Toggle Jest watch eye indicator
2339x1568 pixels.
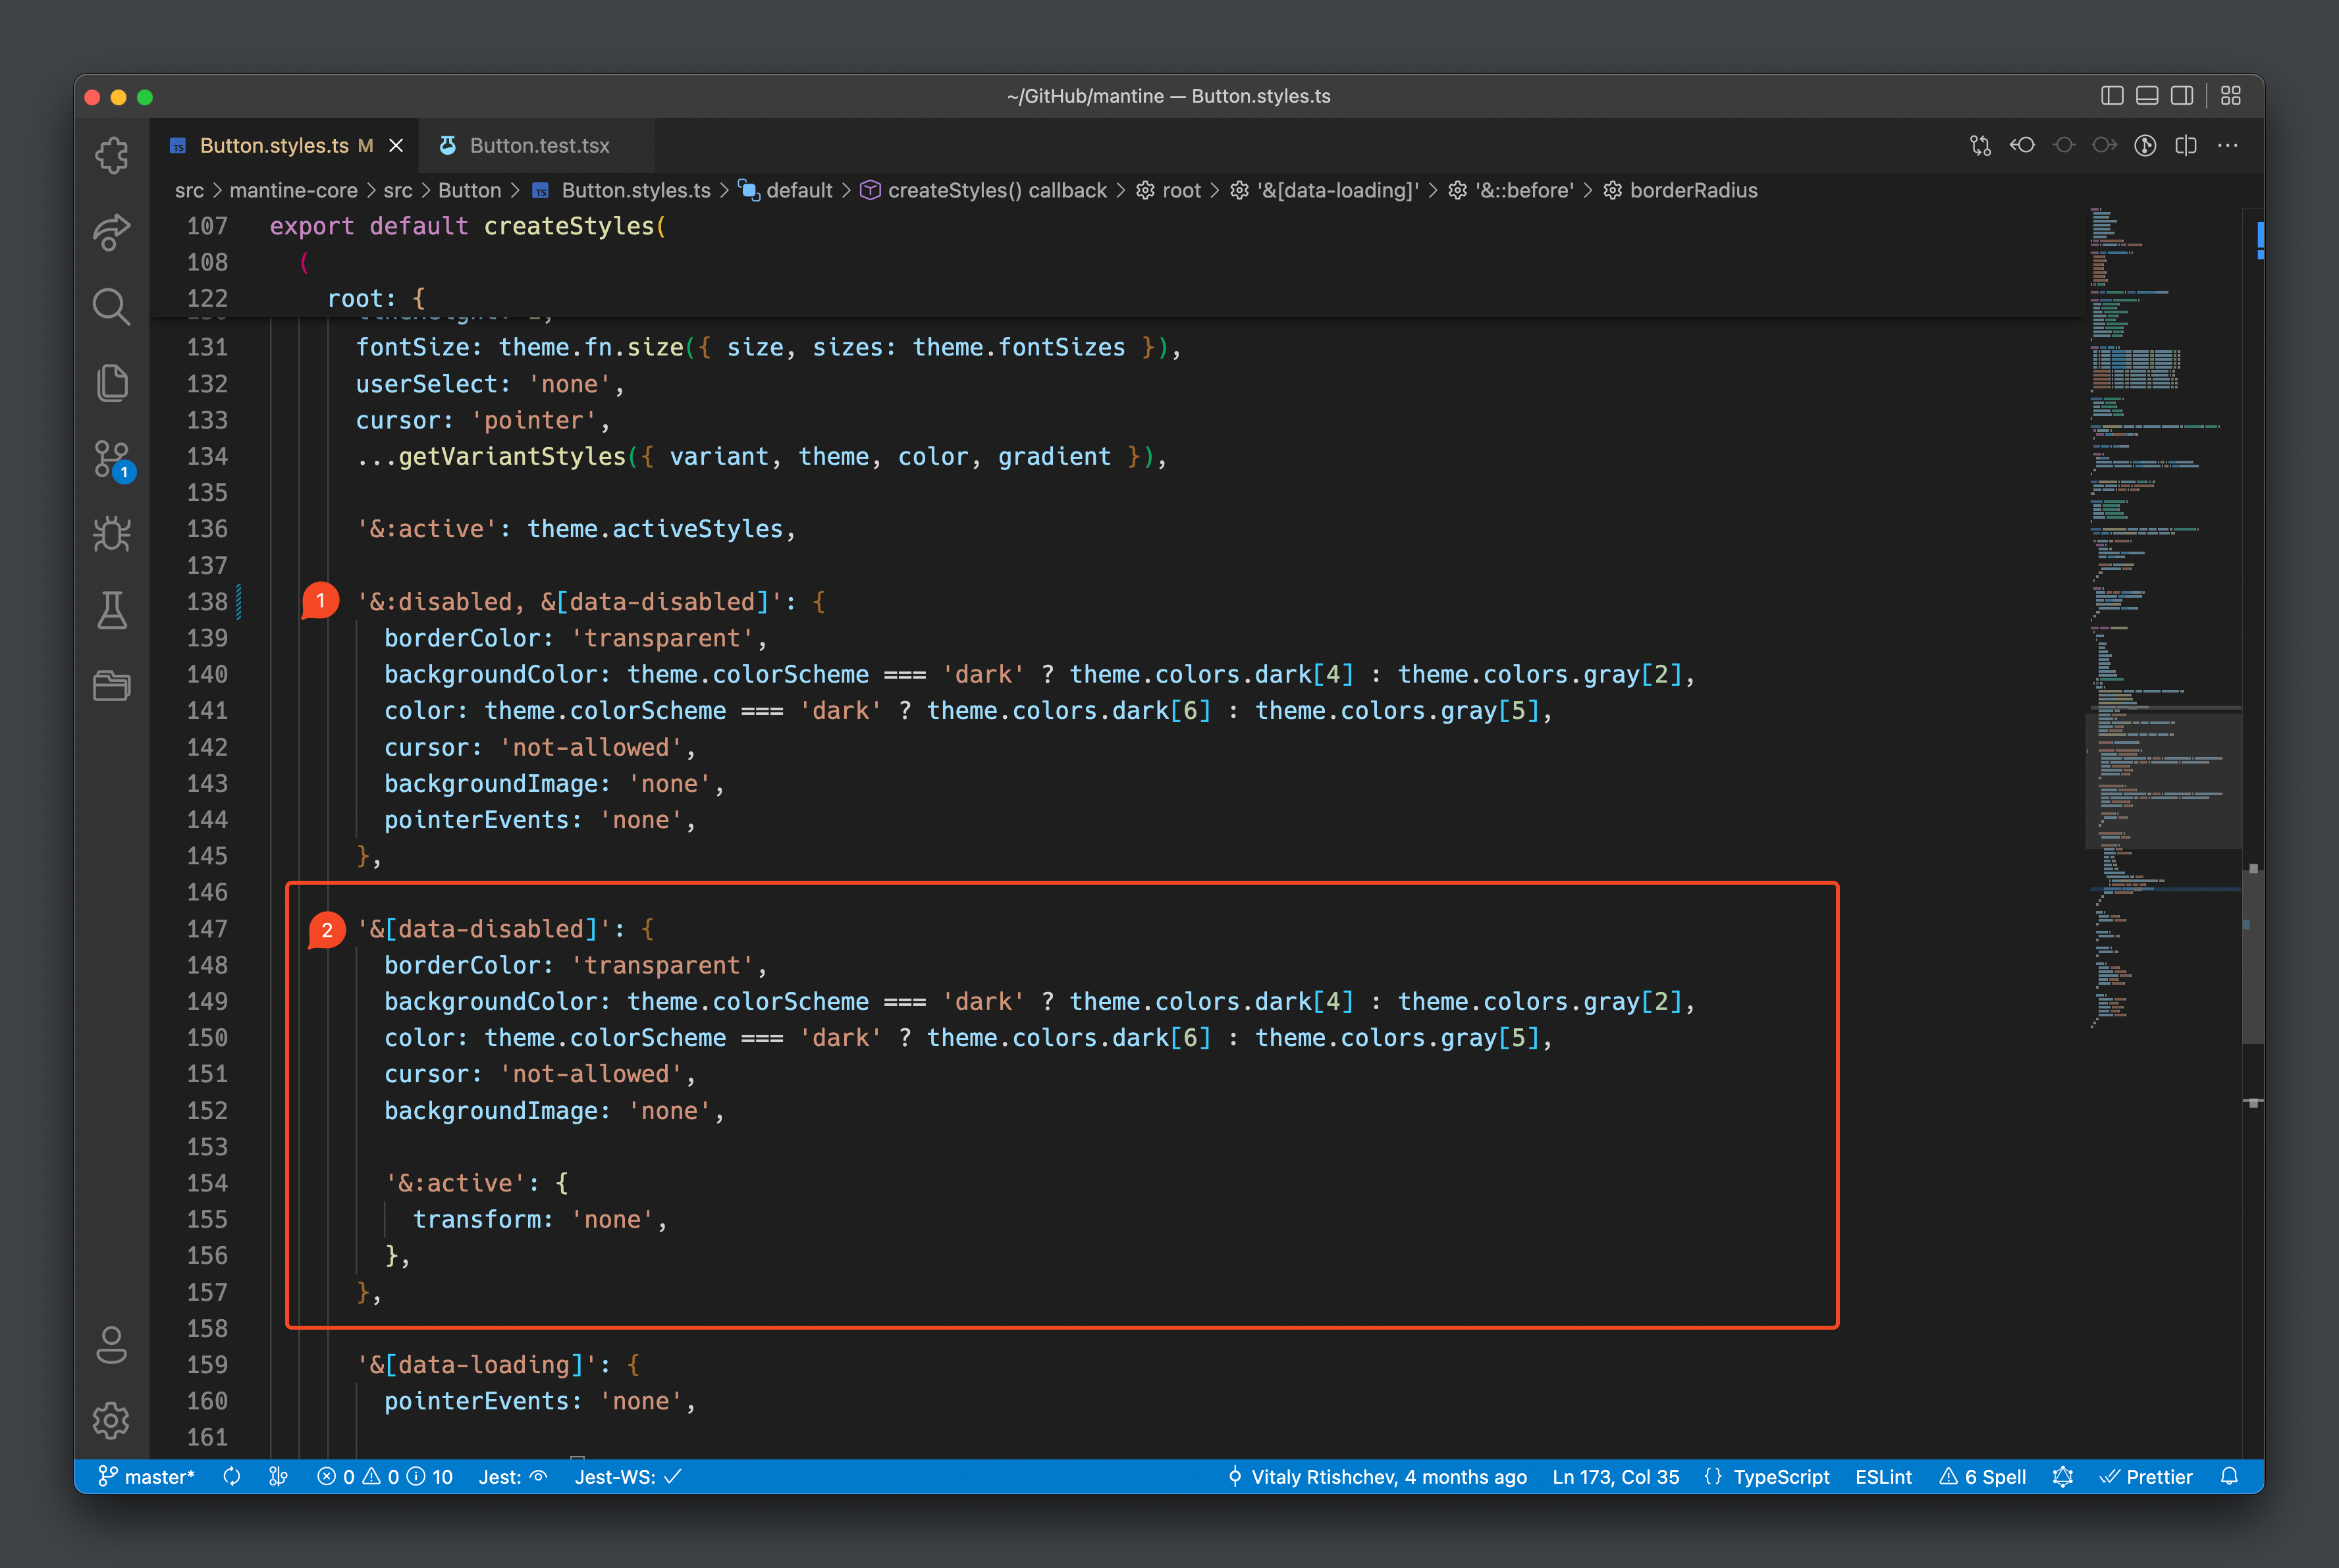tap(513, 1477)
